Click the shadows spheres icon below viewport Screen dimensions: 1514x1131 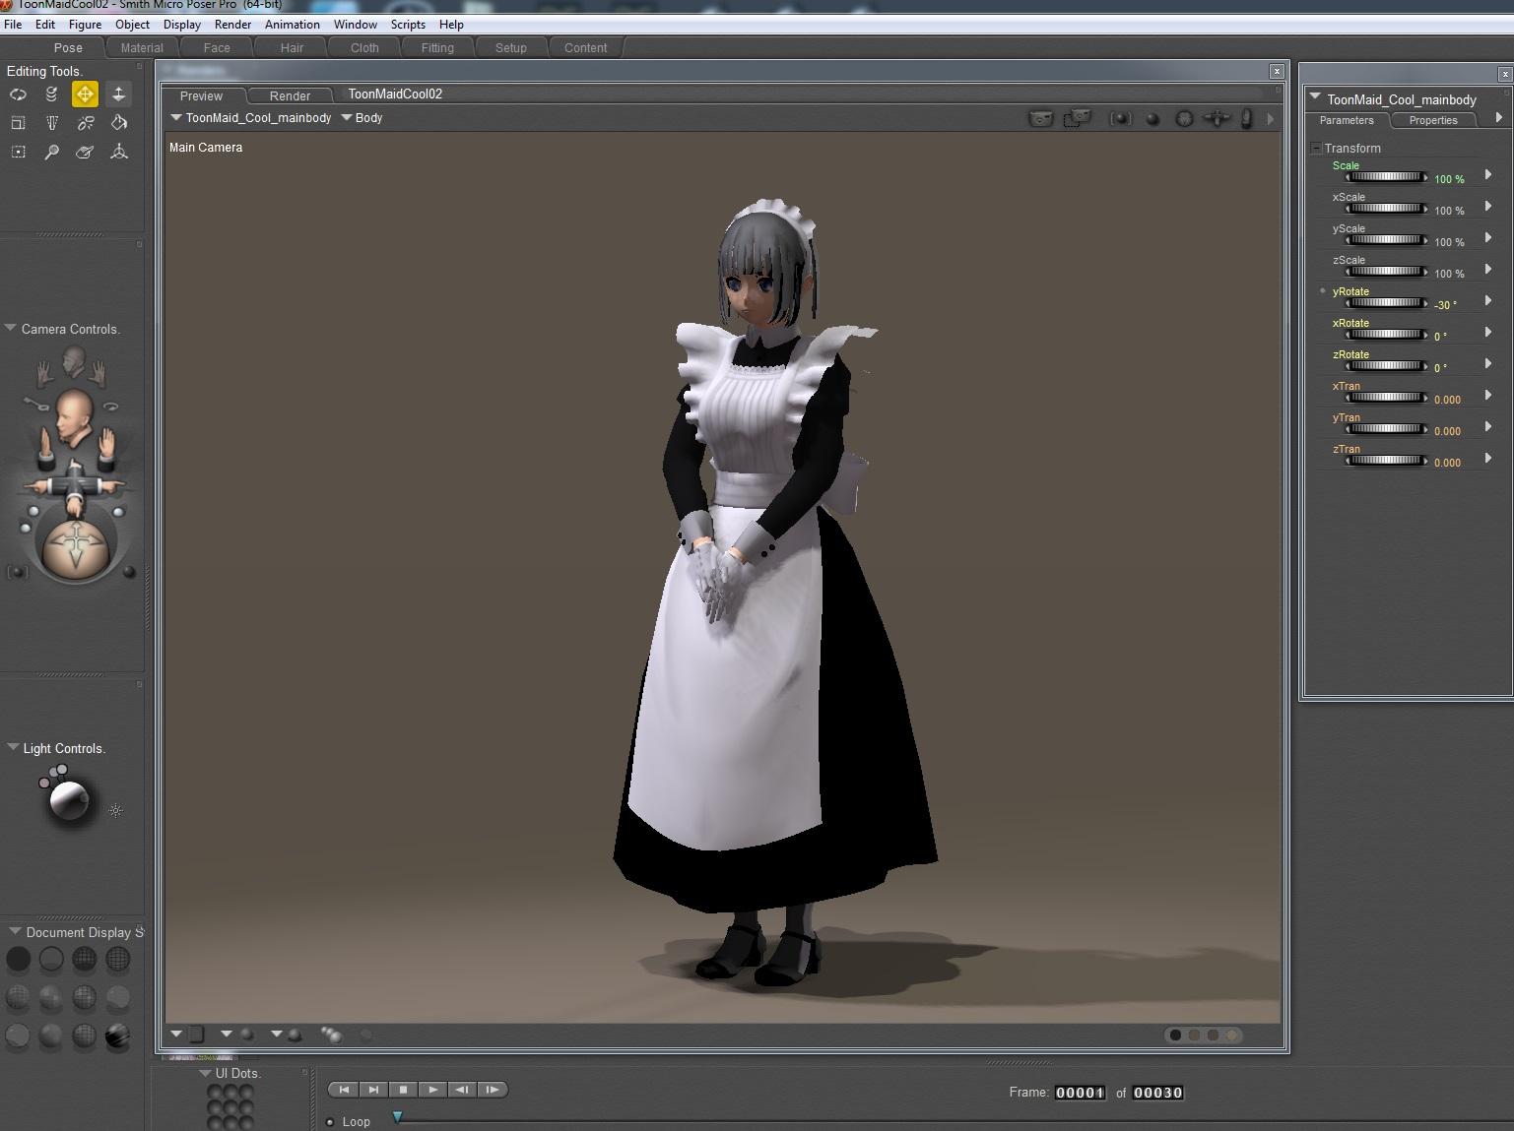click(x=331, y=1034)
